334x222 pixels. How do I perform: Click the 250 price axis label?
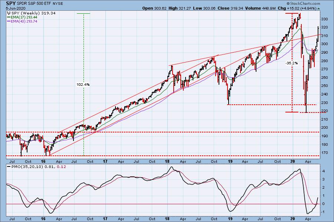coord(324,86)
